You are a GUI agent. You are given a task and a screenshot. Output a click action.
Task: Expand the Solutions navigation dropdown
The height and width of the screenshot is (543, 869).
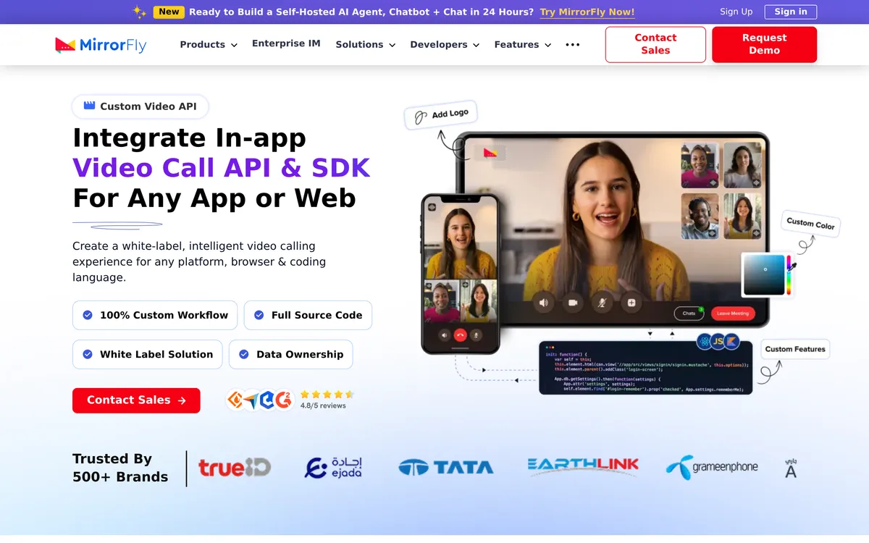[365, 44]
